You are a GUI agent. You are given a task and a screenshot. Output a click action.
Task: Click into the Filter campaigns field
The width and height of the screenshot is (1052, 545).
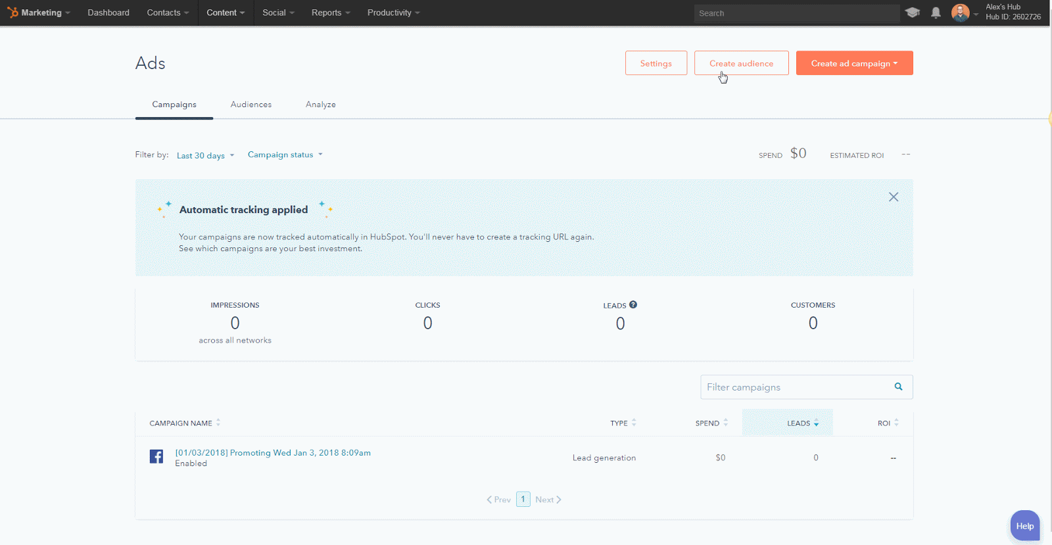coord(796,387)
